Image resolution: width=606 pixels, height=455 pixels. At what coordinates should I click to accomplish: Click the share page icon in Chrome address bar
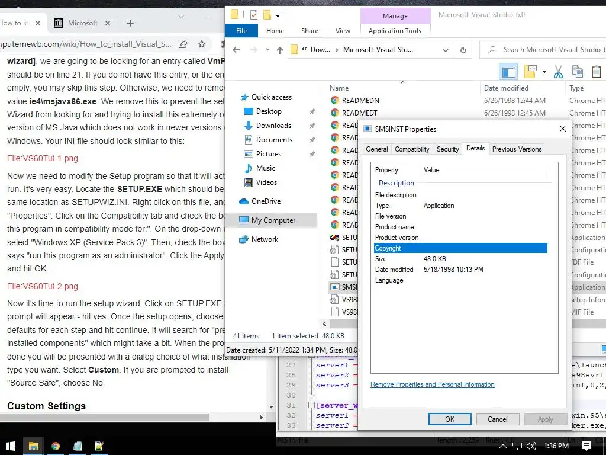(x=183, y=44)
